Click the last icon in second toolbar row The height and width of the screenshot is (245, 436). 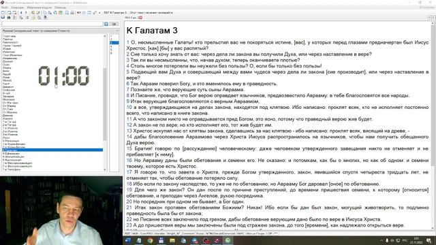coord(46,18)
